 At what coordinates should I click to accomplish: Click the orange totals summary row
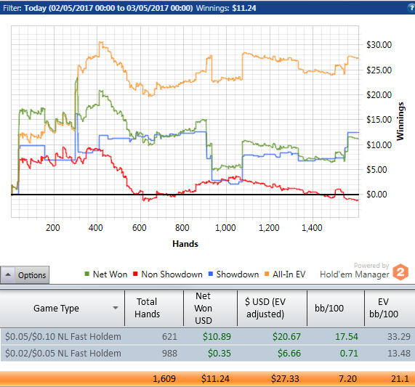click(x=208, y=379)
